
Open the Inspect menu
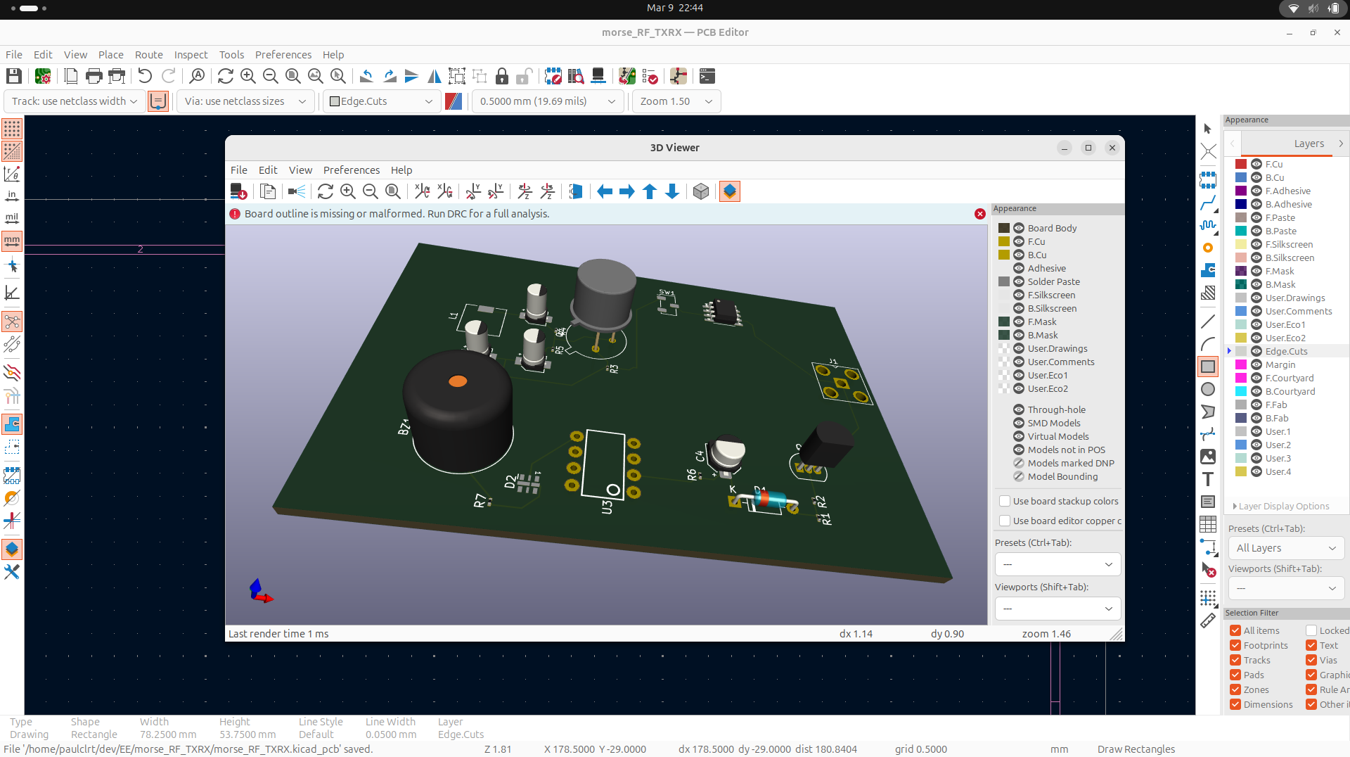tap(191, 55)
